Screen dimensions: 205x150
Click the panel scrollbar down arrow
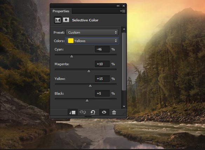point(124,106)
